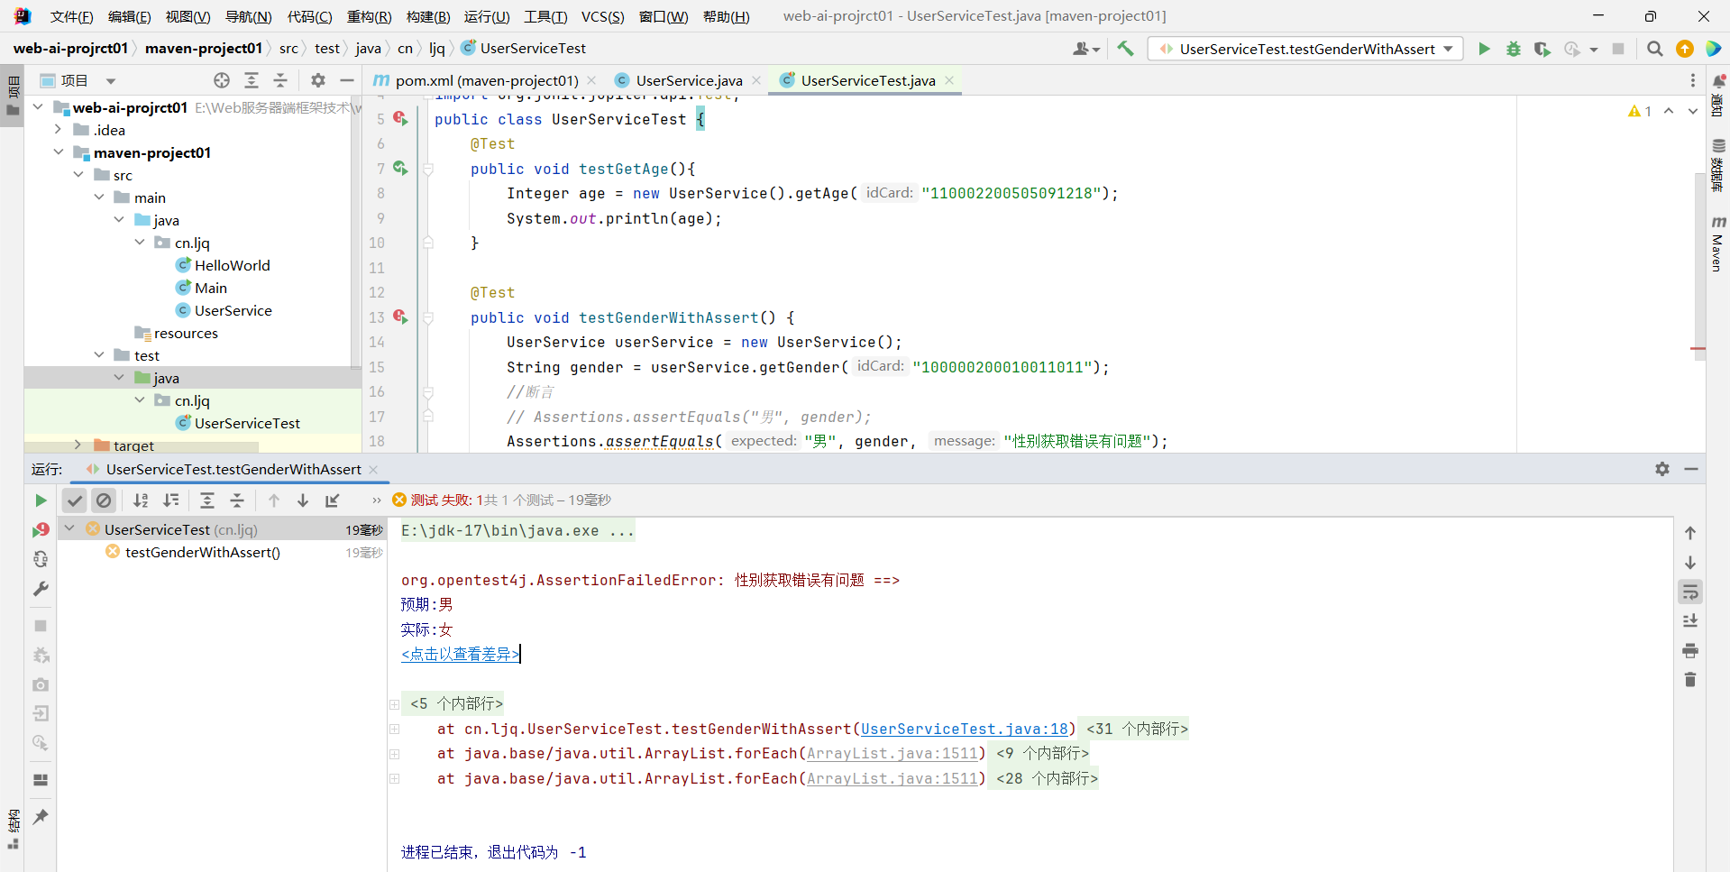
Task: Pin the run tab icon
Action: [x=41, y=816]
